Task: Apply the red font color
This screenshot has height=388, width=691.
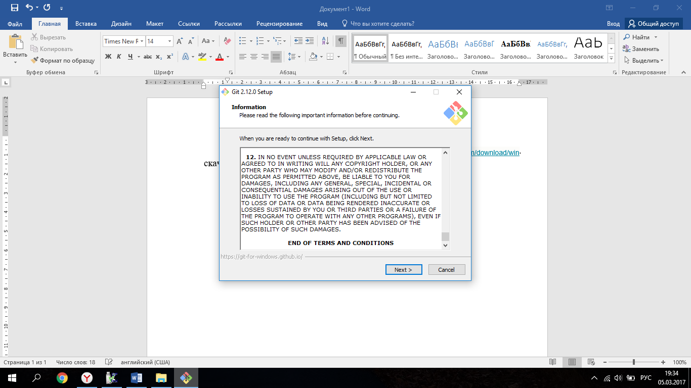Action: (x=220, y=57)
